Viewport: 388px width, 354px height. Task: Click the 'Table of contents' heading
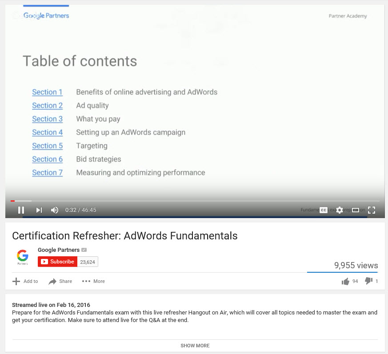coord(80,61)
